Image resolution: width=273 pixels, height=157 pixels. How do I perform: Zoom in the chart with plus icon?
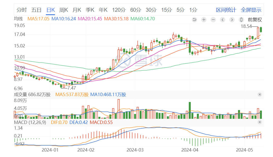pyautogui.click(x=204, y=20)
